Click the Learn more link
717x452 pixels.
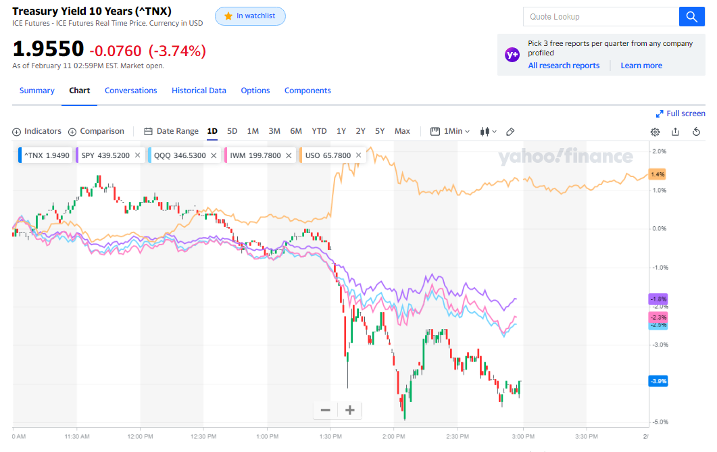click(x=641, y=66)
